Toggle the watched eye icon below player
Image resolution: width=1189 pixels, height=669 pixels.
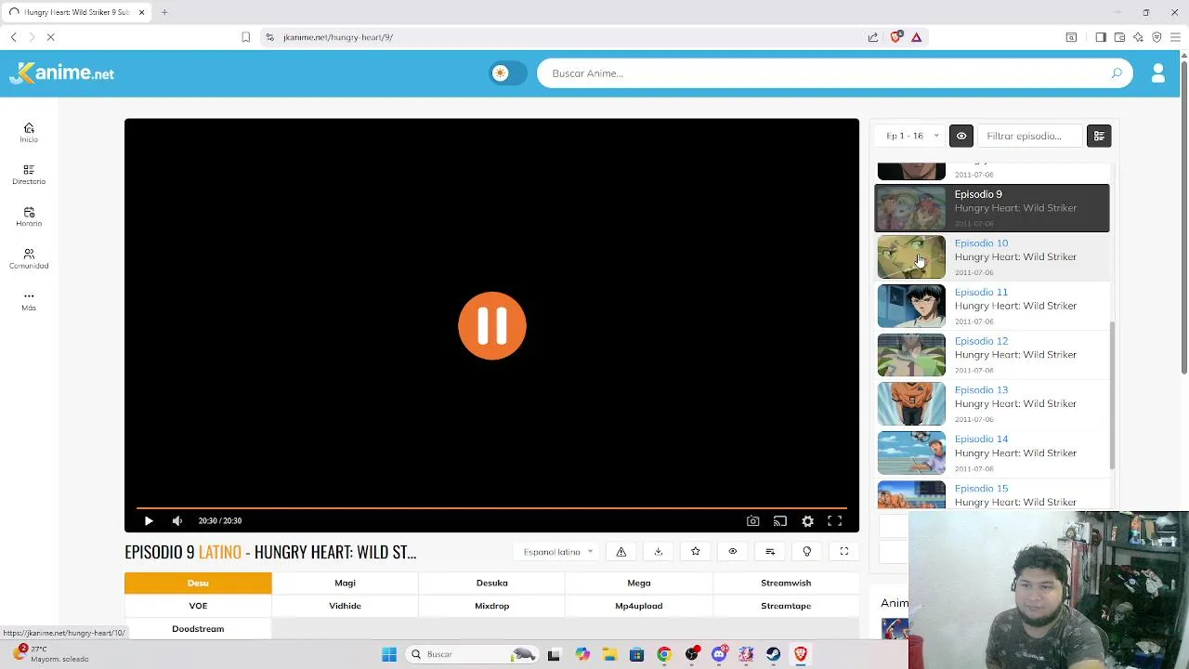(x=733, y=552)
